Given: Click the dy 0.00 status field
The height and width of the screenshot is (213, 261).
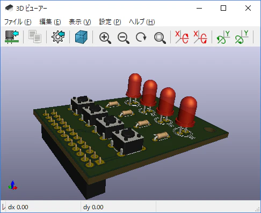Looking at the screenshot, I should 118,207.
